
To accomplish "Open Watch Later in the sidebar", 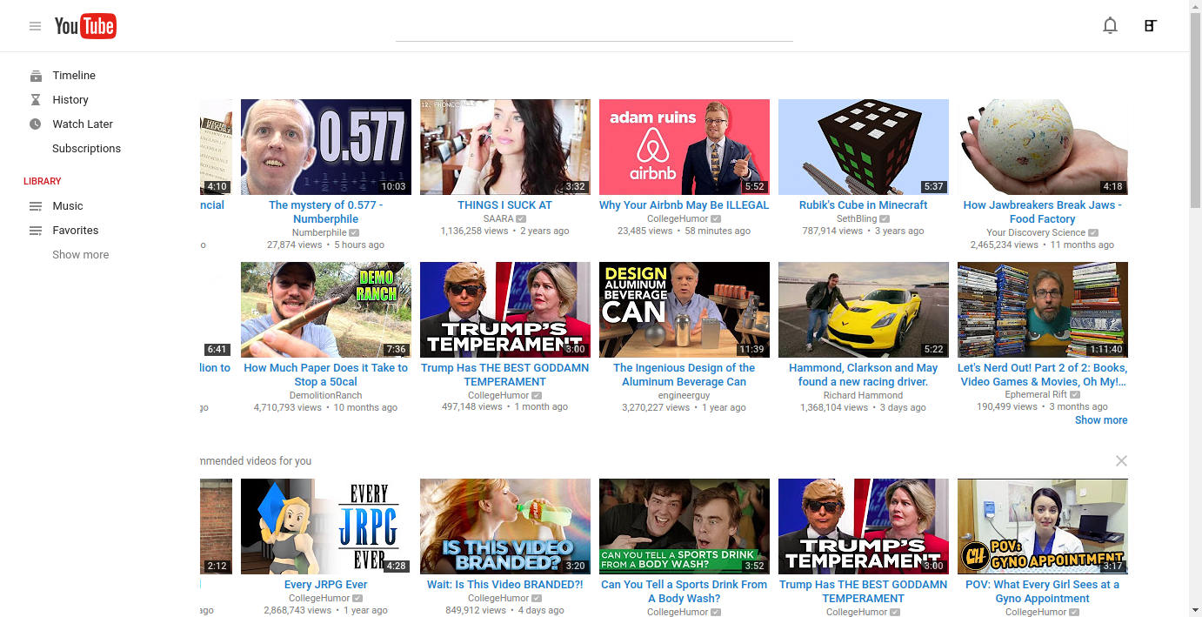I will (83, 124).
